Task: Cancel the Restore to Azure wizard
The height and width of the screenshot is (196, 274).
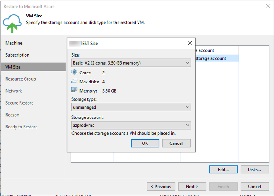Action: 255,187
